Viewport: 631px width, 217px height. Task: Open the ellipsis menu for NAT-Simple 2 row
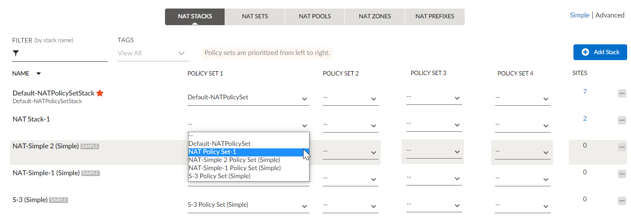622,147
